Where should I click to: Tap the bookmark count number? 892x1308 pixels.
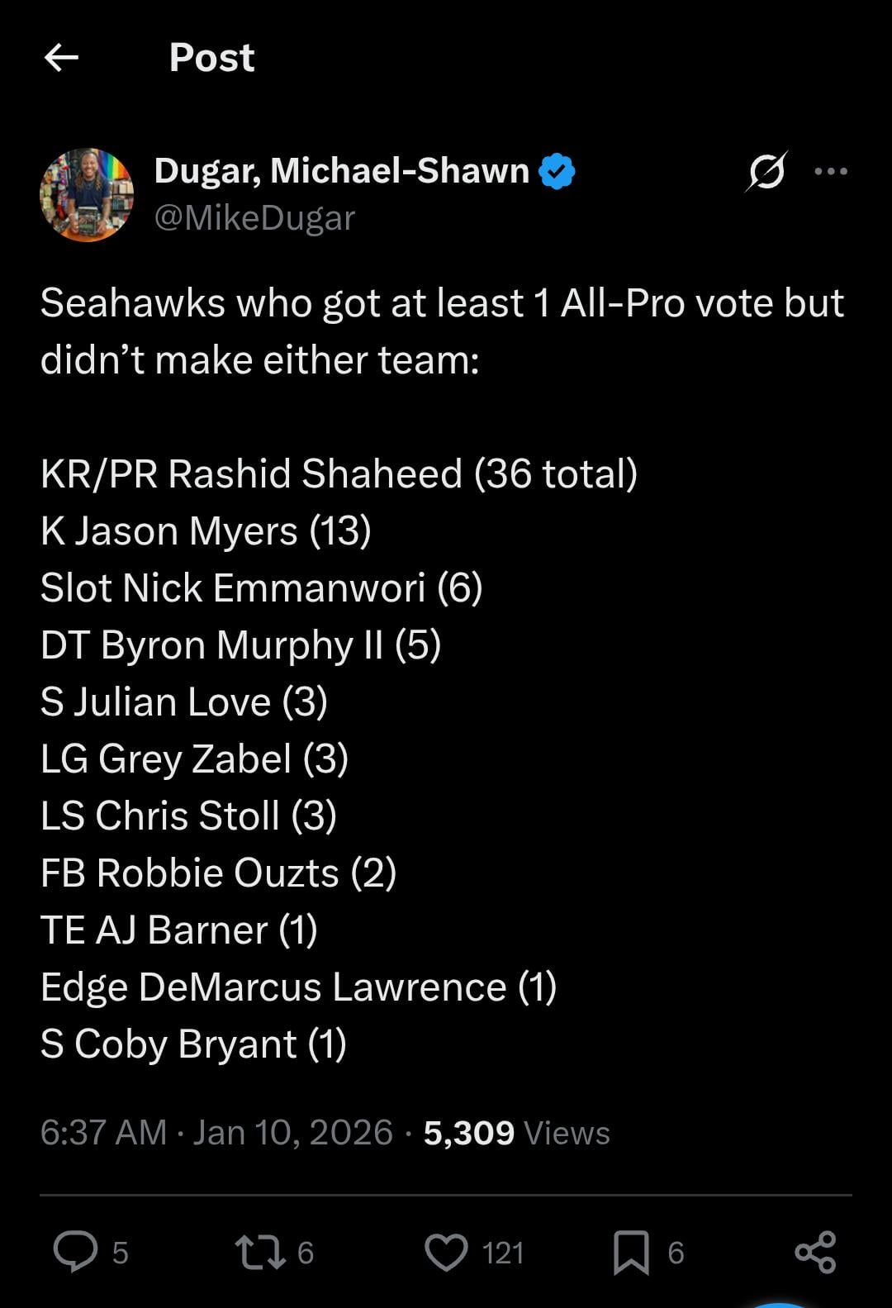click(x=676, y=1253)
